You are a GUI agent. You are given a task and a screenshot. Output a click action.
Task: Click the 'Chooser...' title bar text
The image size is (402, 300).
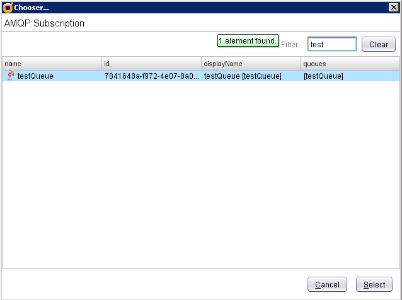(32, 7)
